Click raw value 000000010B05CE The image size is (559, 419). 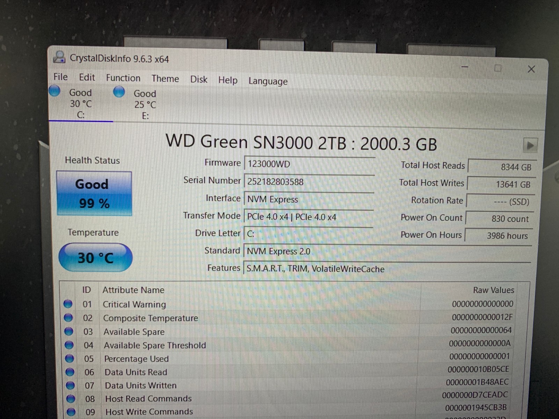[x=478, y=369]
